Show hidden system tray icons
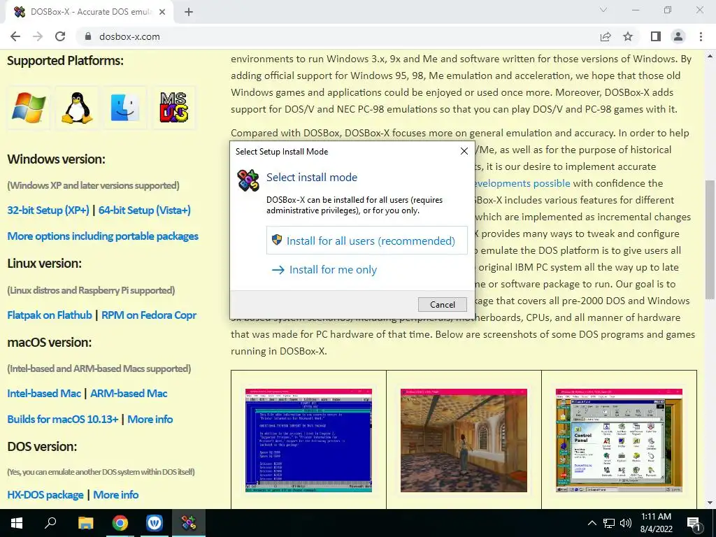 [592, 523]
